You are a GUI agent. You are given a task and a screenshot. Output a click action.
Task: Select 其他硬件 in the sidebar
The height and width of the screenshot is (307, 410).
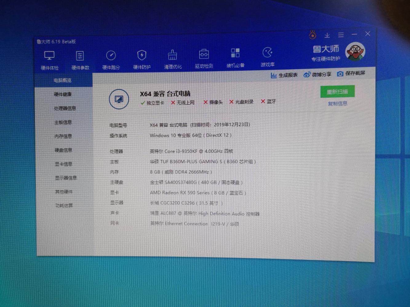tap(64, 192)
